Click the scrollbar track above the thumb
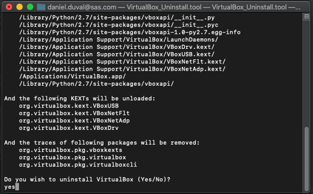 (307, 72)
